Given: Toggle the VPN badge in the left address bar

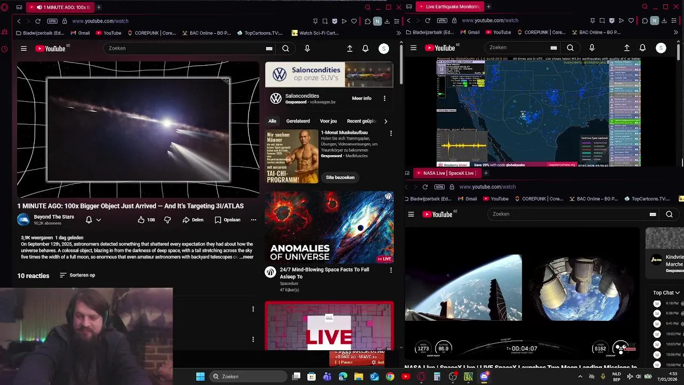Looking at the screenshot, I should 52,21.
